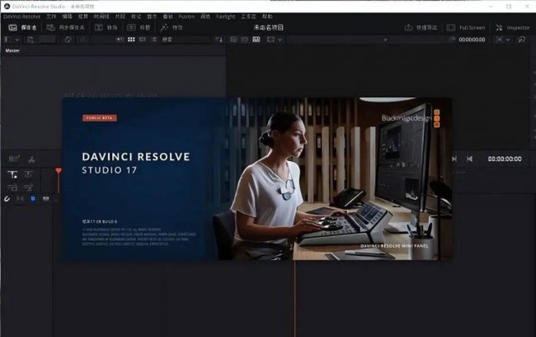Open the 时间线 menu
This screenshot has width=536, height=337.
pos(101,17)
